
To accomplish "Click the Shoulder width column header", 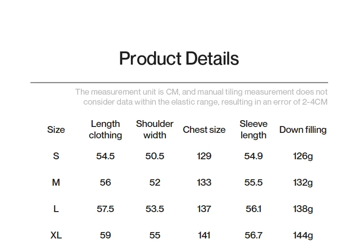I will pyautogui.click(x=155, y=130).
